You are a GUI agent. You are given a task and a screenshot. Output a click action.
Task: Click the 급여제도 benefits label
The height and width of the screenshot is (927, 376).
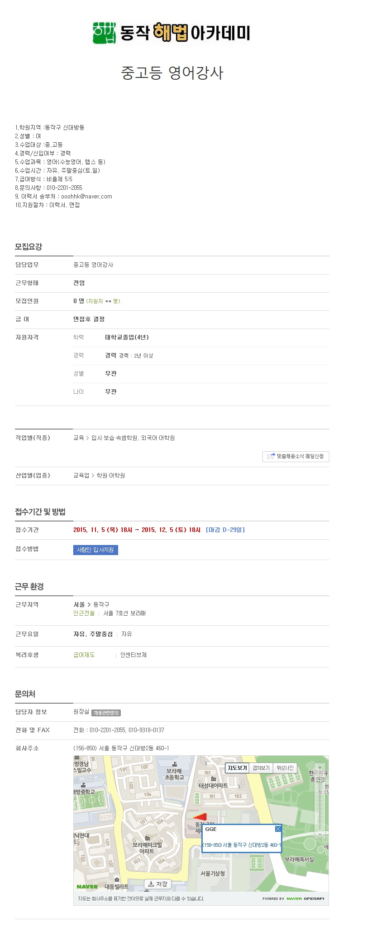point(84,655)
